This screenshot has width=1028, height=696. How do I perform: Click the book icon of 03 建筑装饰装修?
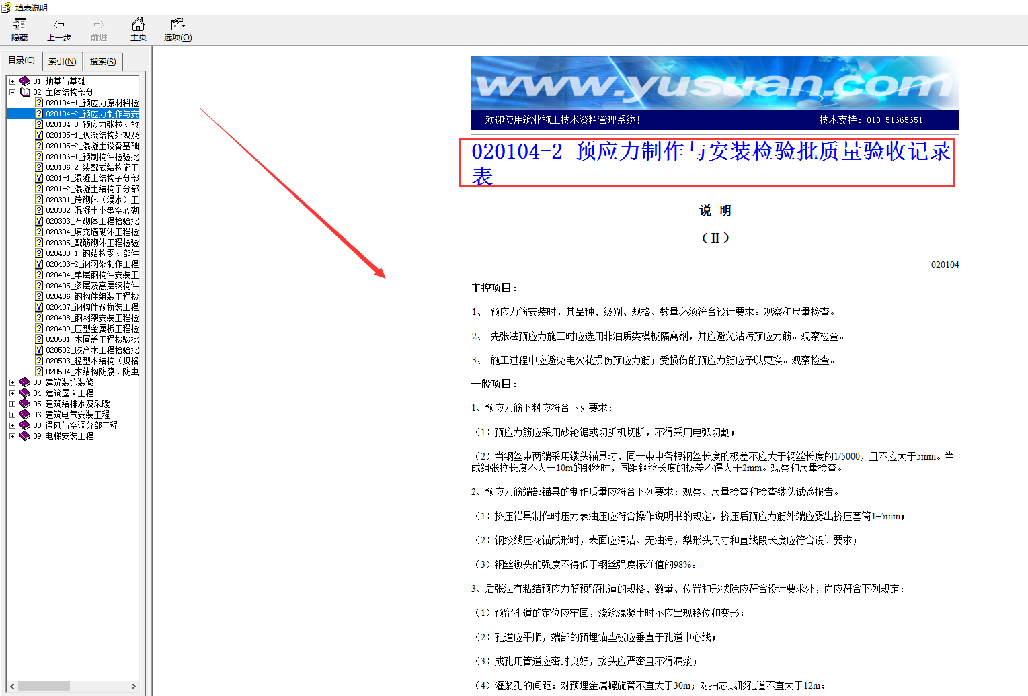tap(25, 382)
